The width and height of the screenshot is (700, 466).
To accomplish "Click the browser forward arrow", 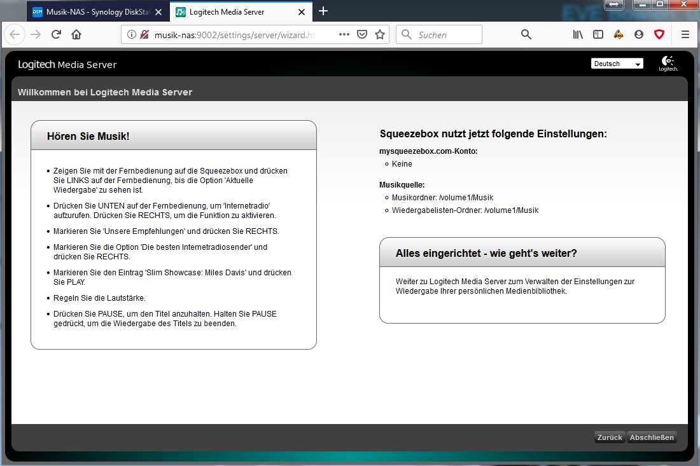I will click(x=36, y=34).
